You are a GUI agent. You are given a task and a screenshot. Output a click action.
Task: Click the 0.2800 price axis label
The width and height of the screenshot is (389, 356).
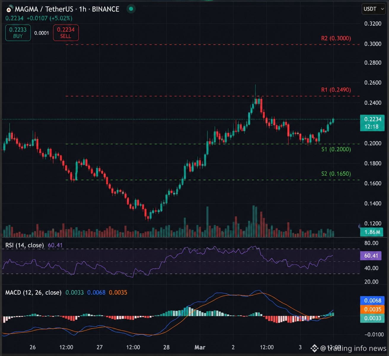coord(373,63)
